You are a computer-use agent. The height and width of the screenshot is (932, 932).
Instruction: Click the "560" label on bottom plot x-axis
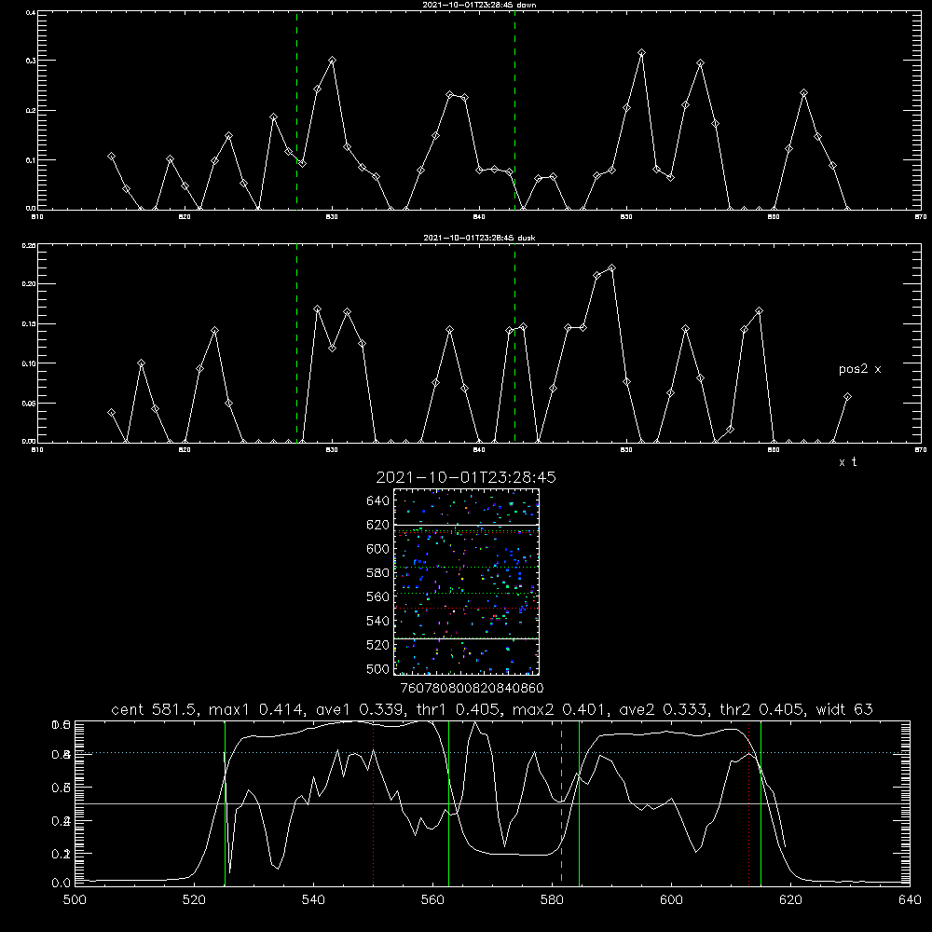coord(432,900)
